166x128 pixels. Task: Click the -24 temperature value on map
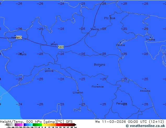tap(19, 104)
